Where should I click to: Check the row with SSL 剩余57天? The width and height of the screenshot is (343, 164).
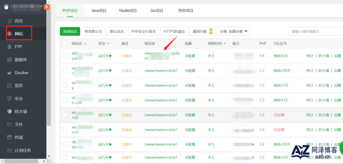point(65,85)
